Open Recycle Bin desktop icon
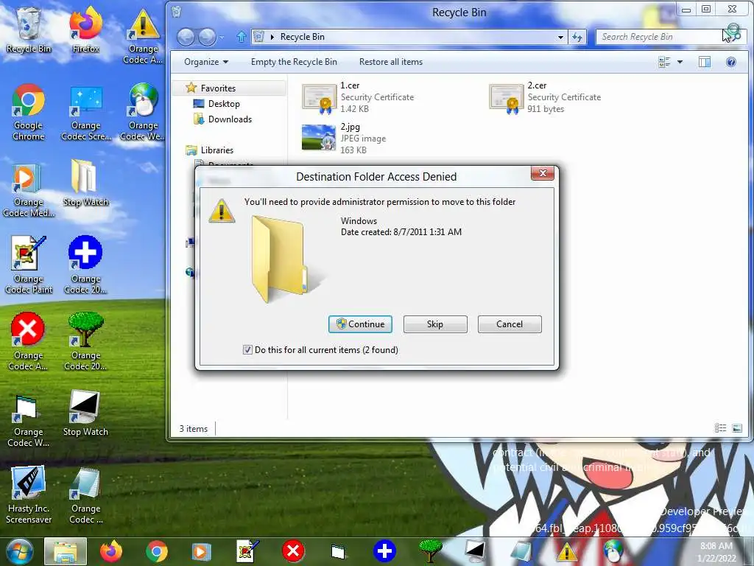Screen dimensions: 754x566 pos(29,29)
